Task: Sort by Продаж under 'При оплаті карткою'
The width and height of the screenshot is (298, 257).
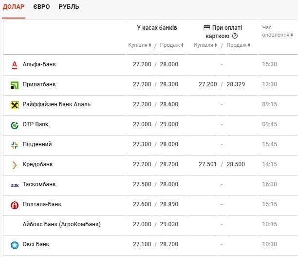Action: click(x=238, y=45)
